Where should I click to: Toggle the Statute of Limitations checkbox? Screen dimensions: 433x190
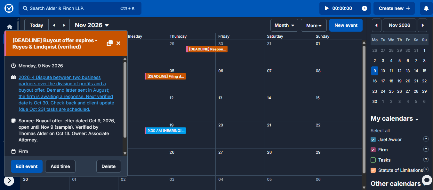pos(373,170)
